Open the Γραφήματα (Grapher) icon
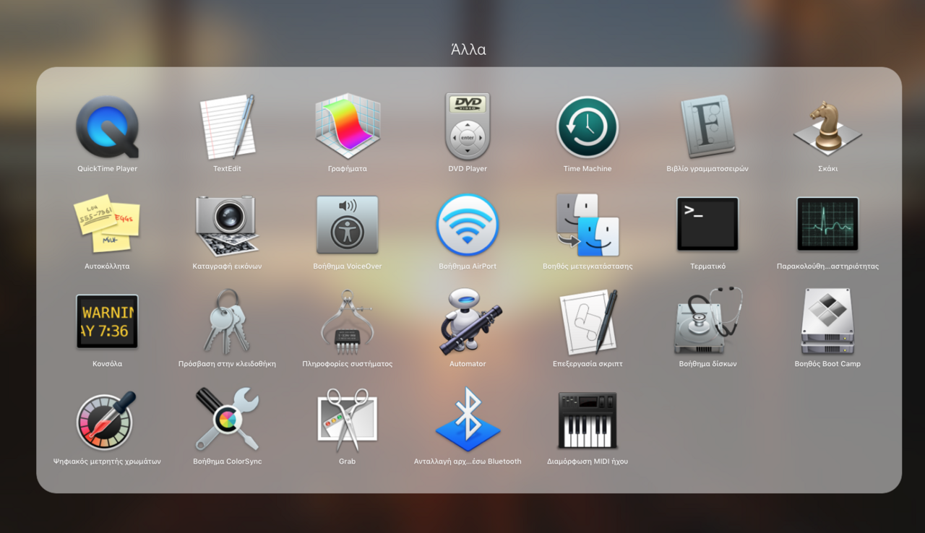 coord(348,126)
